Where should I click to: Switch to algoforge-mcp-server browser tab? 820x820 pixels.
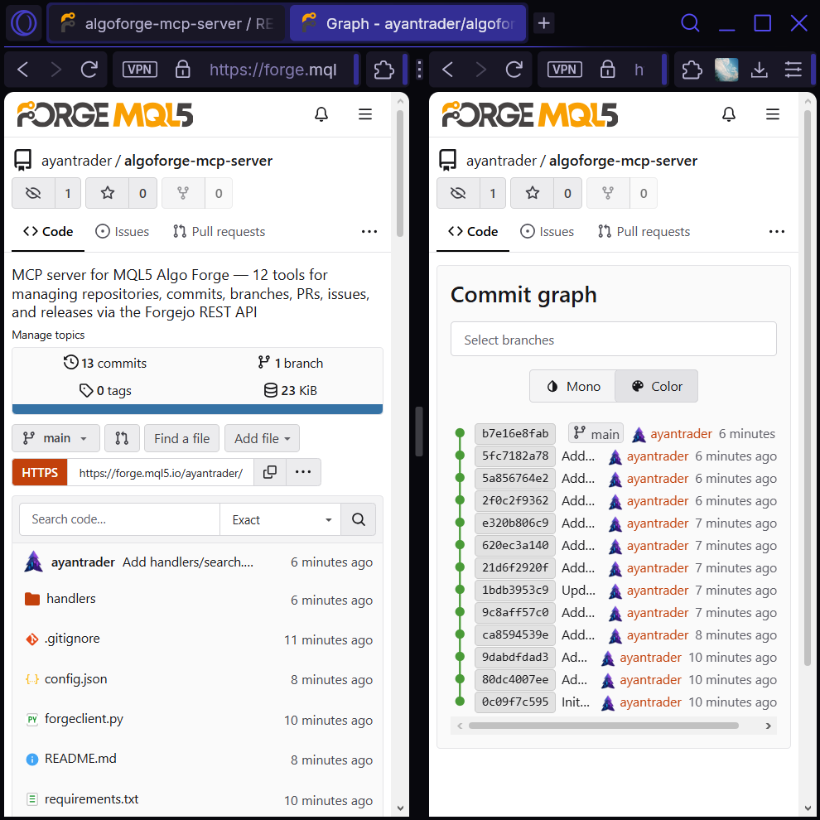166,23
